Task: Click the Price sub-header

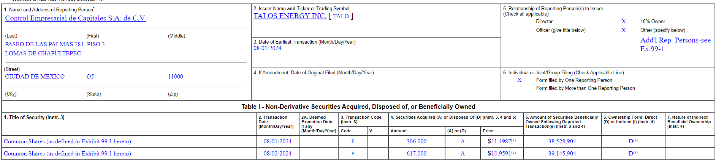Action: (x=488, y=131)
